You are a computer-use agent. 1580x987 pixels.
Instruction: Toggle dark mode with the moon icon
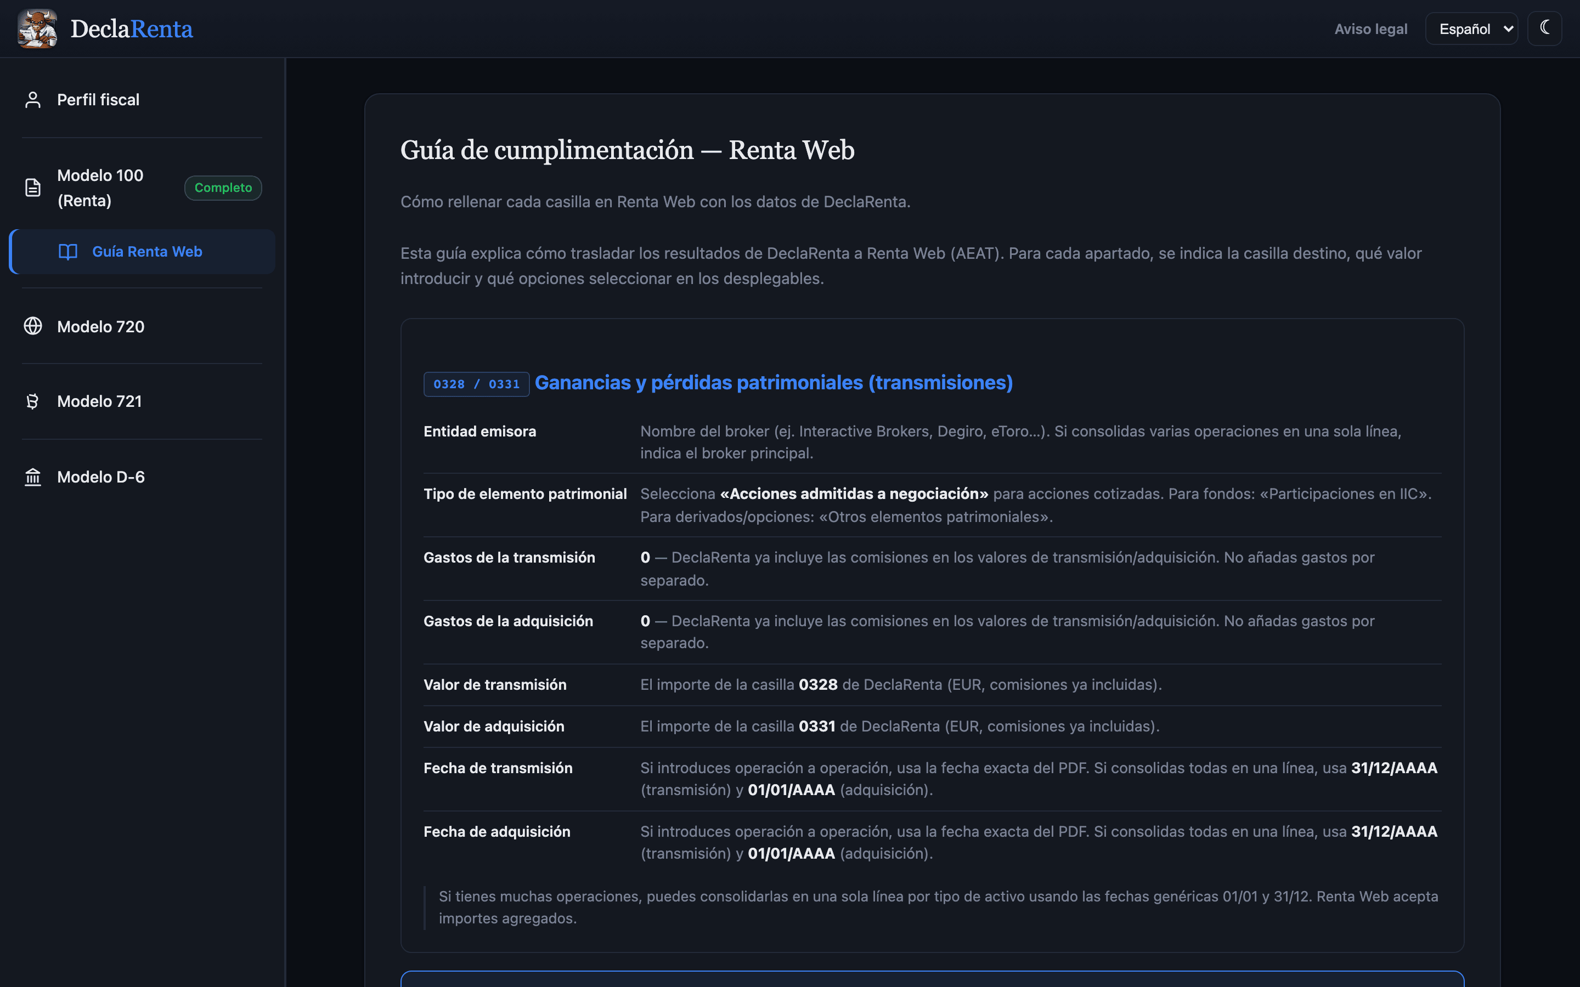coord(1544,29)
